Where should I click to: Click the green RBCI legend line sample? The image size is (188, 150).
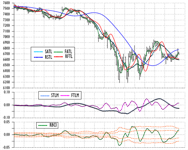point(43,125)
